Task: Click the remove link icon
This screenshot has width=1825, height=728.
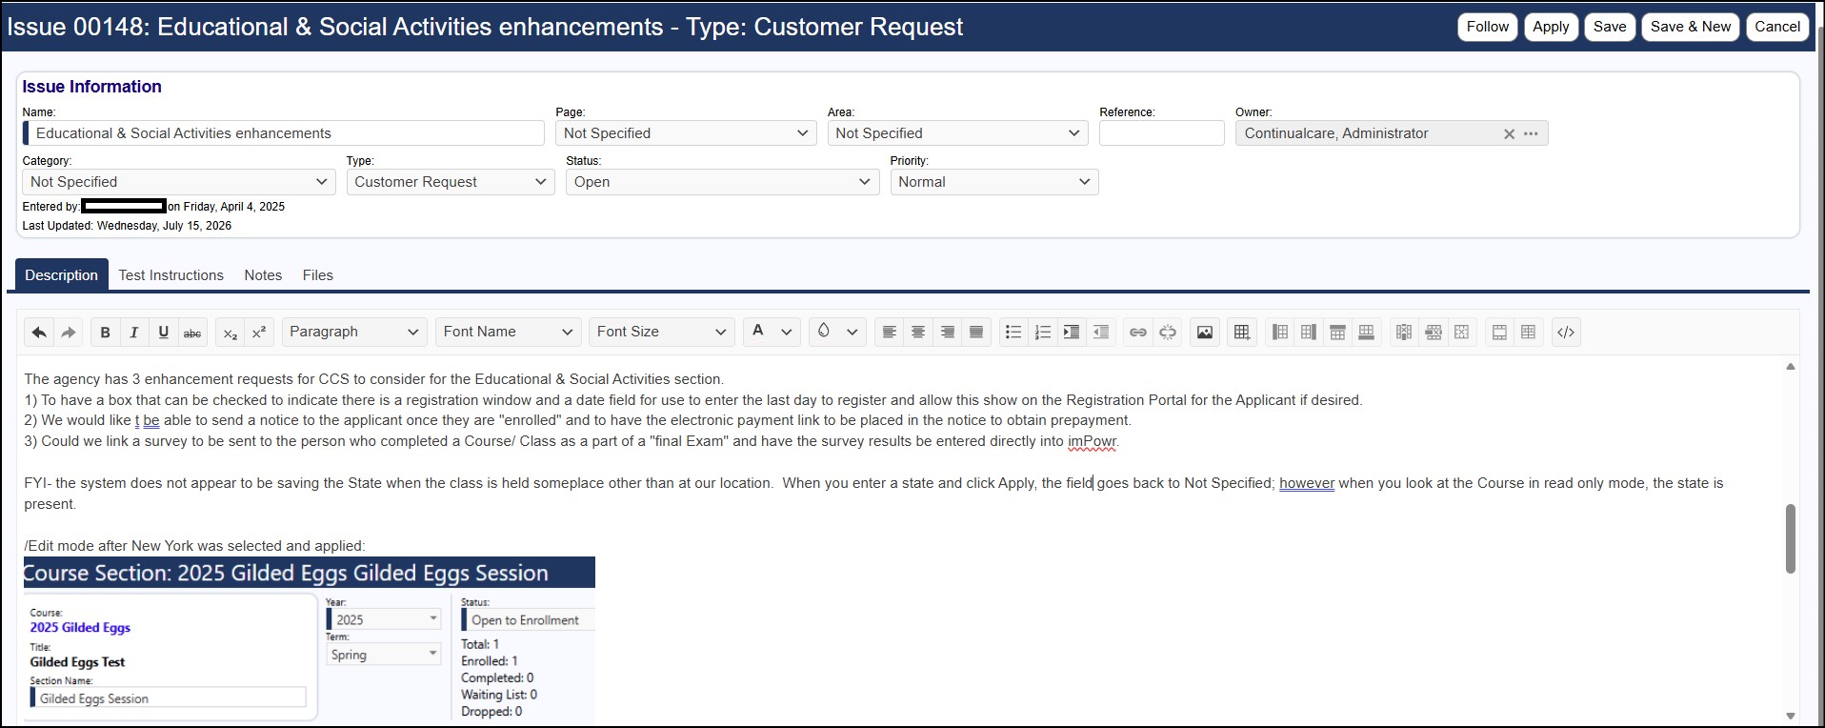Action: (1168, 333)
